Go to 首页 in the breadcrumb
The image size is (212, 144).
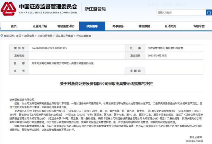(x=19, y=36)
